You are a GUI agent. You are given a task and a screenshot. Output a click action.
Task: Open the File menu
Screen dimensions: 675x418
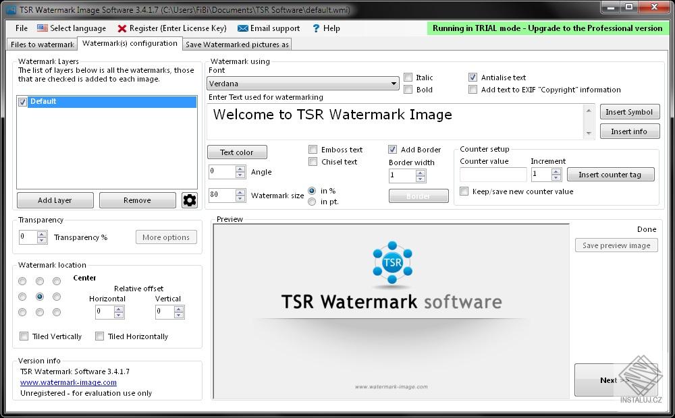pyautogui.click(x=20, y=28)
